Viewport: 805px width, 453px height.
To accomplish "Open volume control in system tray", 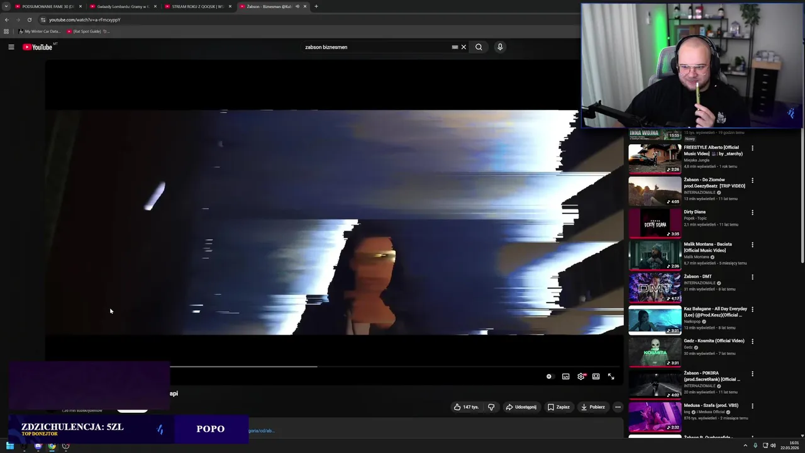I will 773,446.
